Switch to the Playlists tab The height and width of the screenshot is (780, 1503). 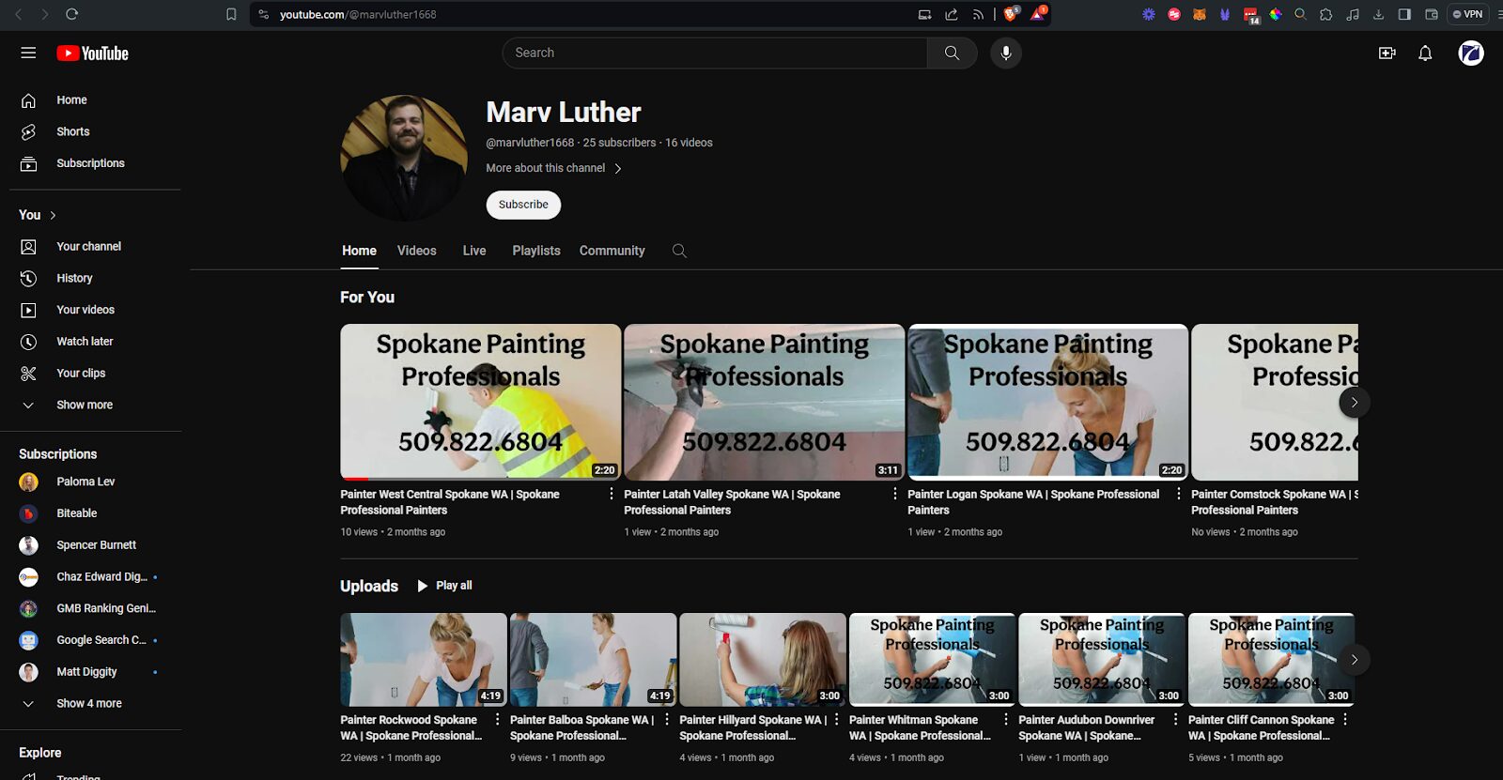point(536,251)
